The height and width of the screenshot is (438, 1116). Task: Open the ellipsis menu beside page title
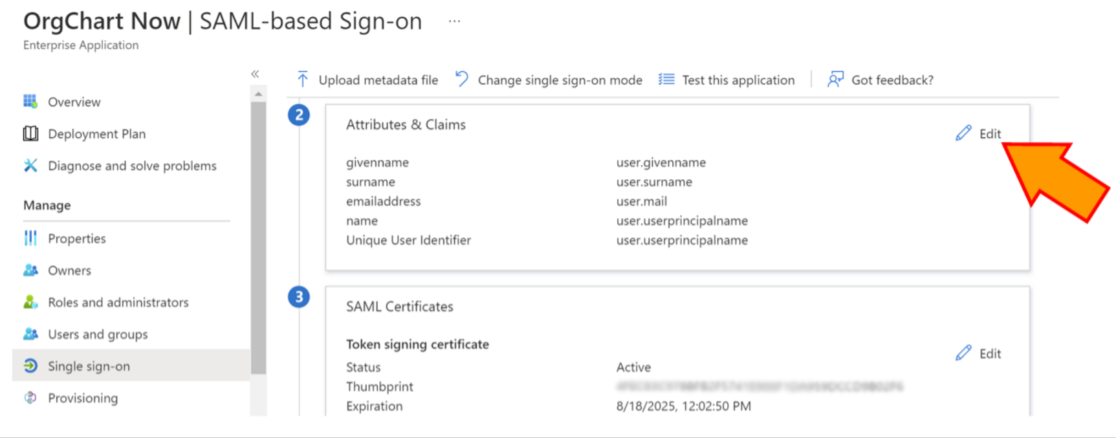tap(455, 21)
